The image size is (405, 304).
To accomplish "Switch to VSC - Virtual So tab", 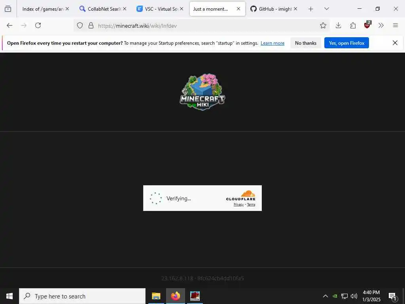I will click(160, 9).
